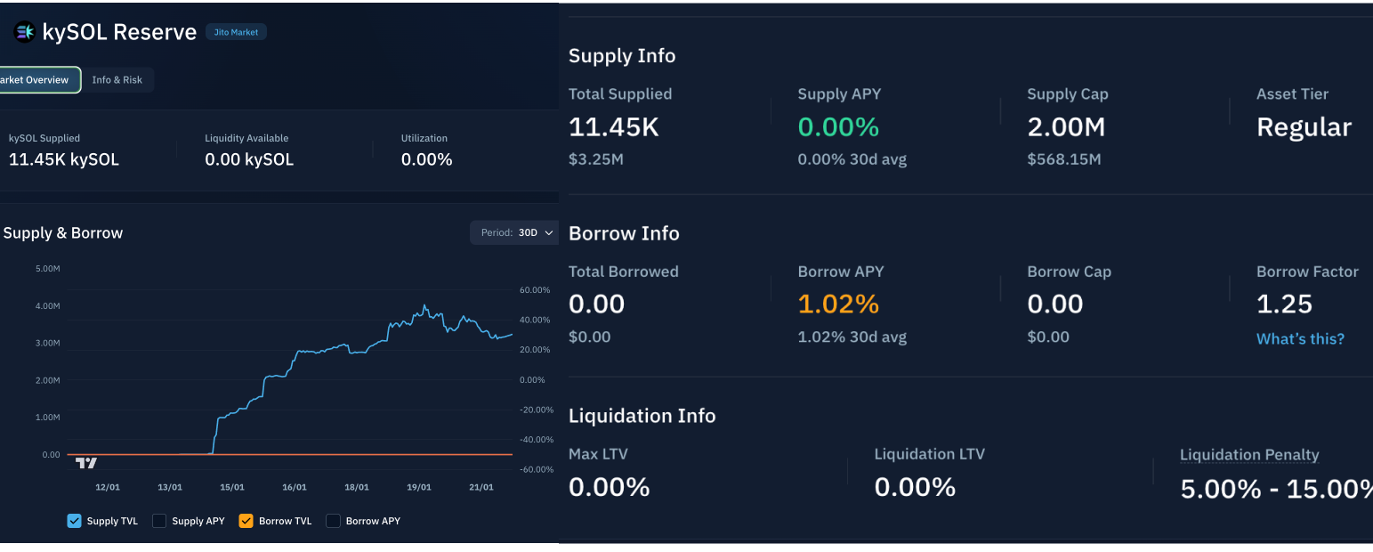Viewport: 1373px width, 552px height.
Task: Click the "Liquidity Available" label
Action: coord(246,138)
